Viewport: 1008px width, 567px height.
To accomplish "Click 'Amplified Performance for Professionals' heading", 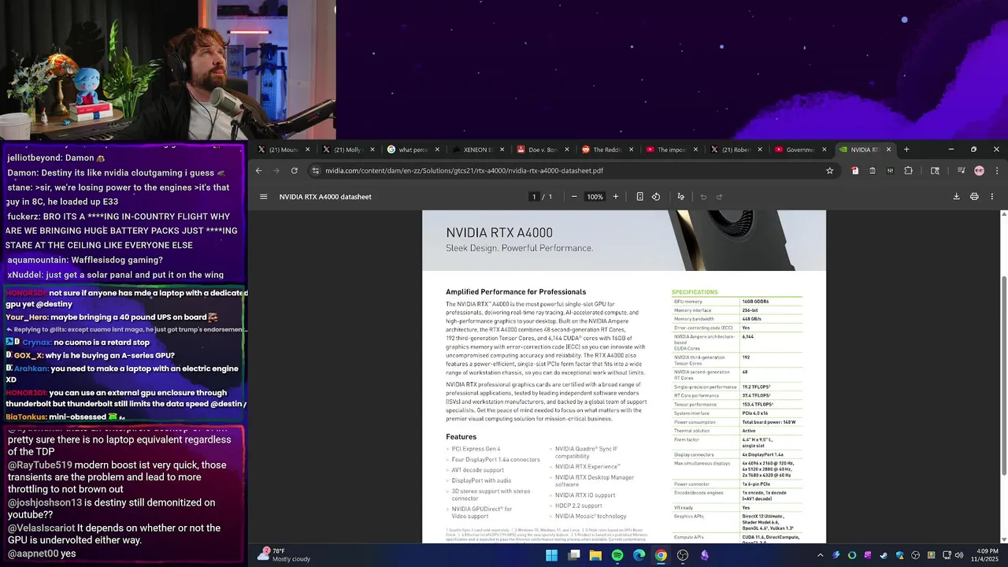I will click(516, 292).
